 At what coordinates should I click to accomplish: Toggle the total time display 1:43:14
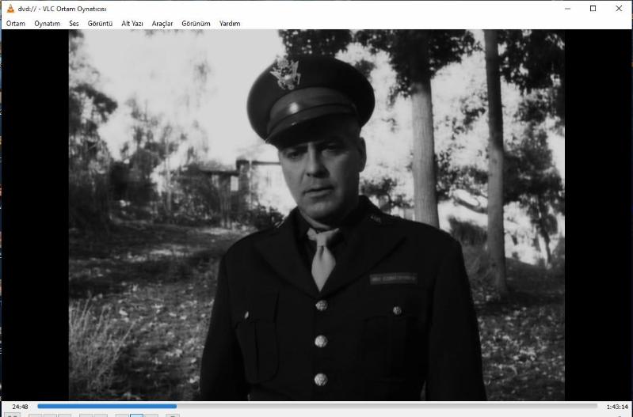(x=616, y=407)
